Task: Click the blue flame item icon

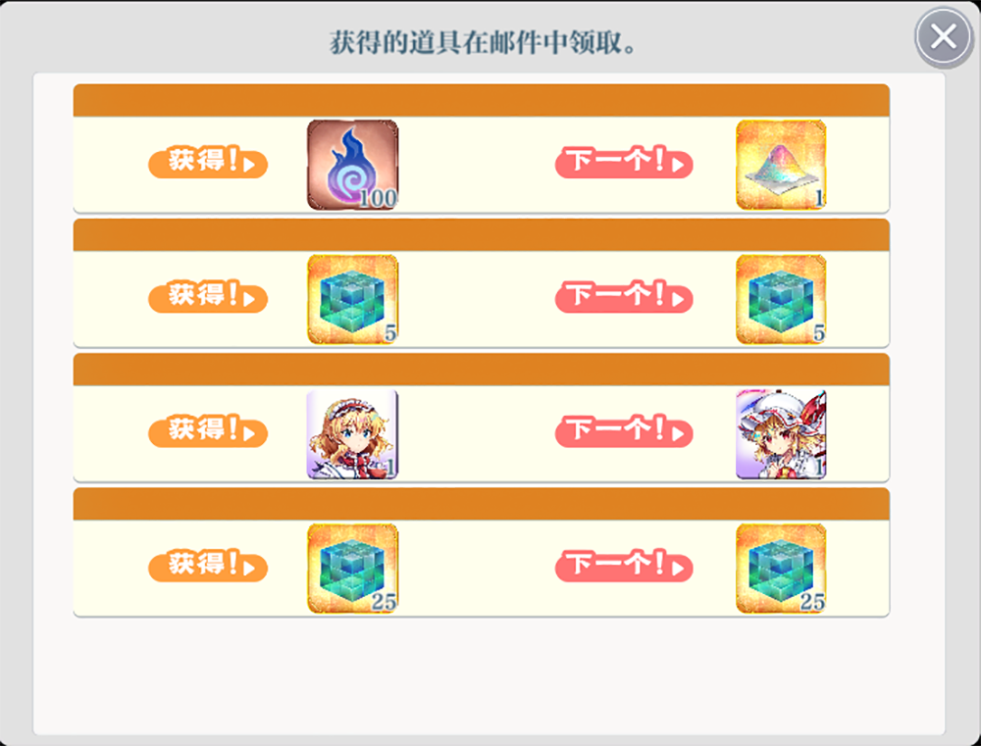Action: coord(352,165)
